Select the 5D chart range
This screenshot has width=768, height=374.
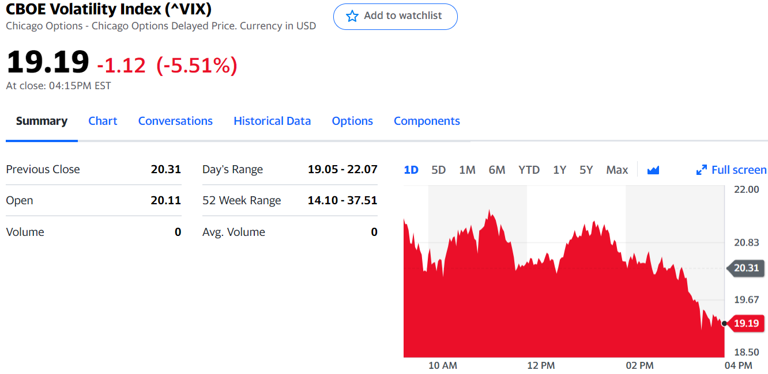[x=439, y=170]
